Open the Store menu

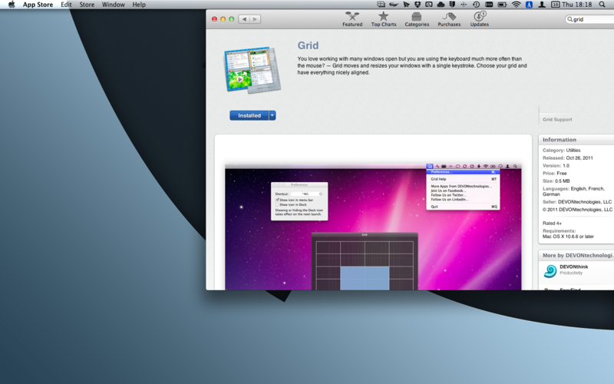[x=87, y=5]
